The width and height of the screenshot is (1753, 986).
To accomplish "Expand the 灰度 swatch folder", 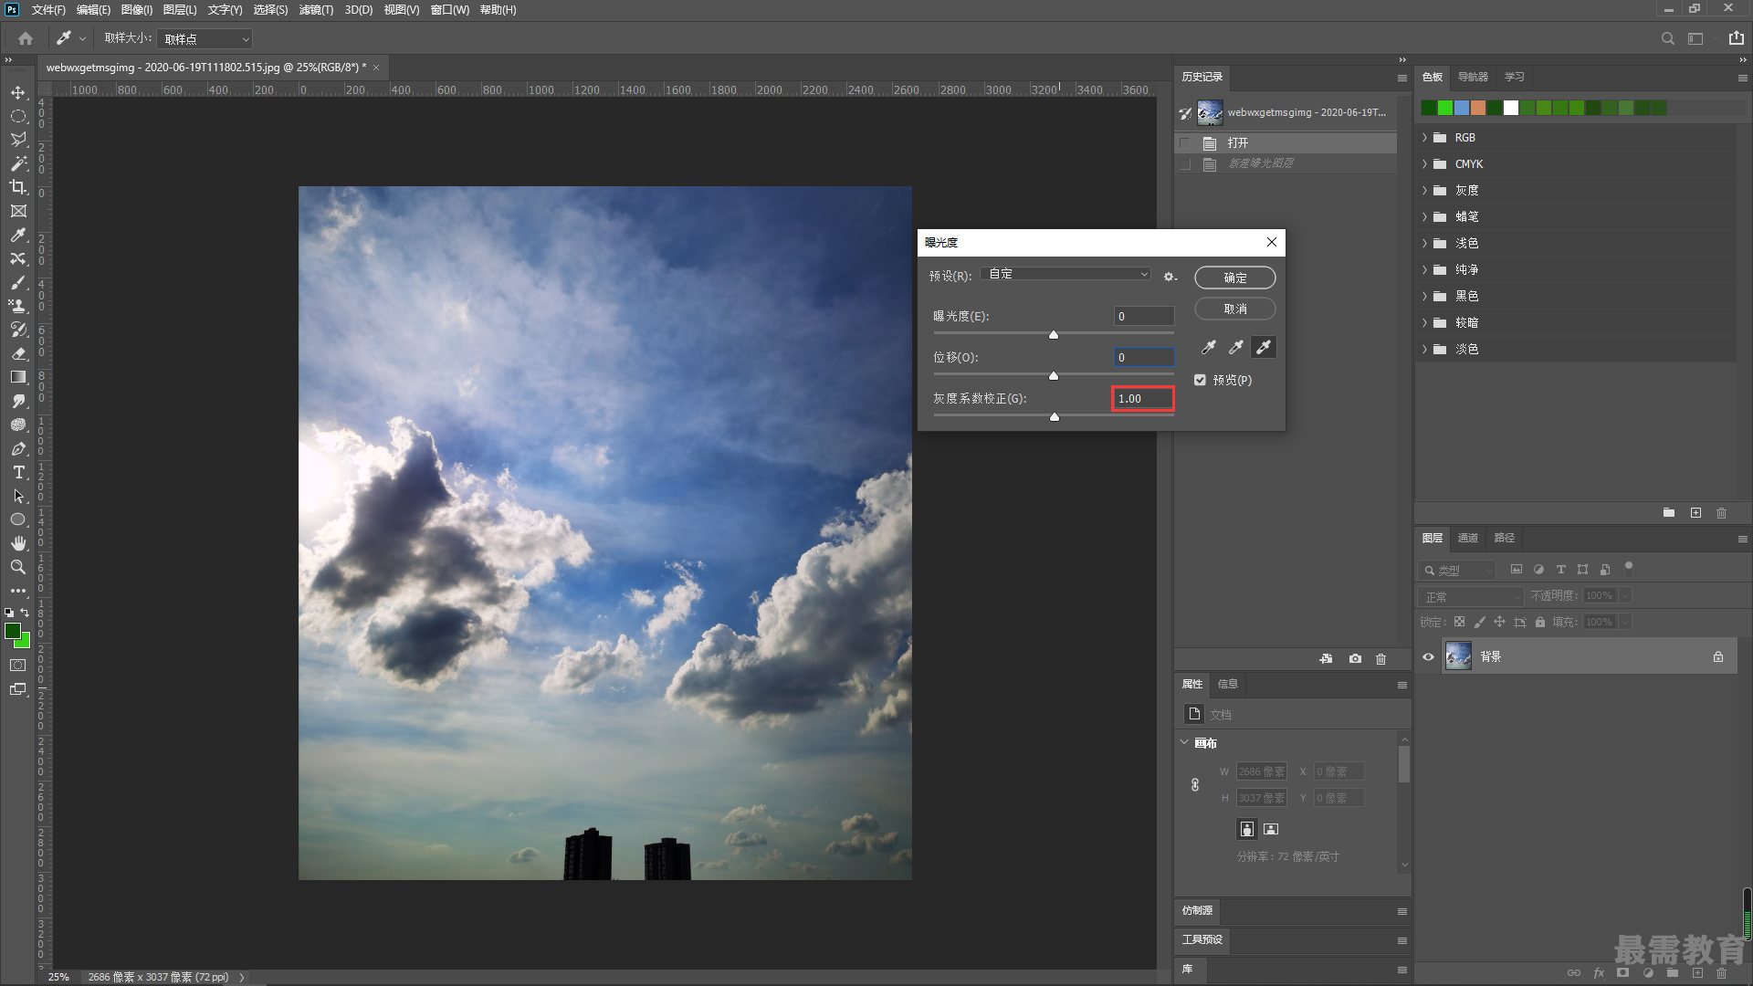I will 1424,191.
